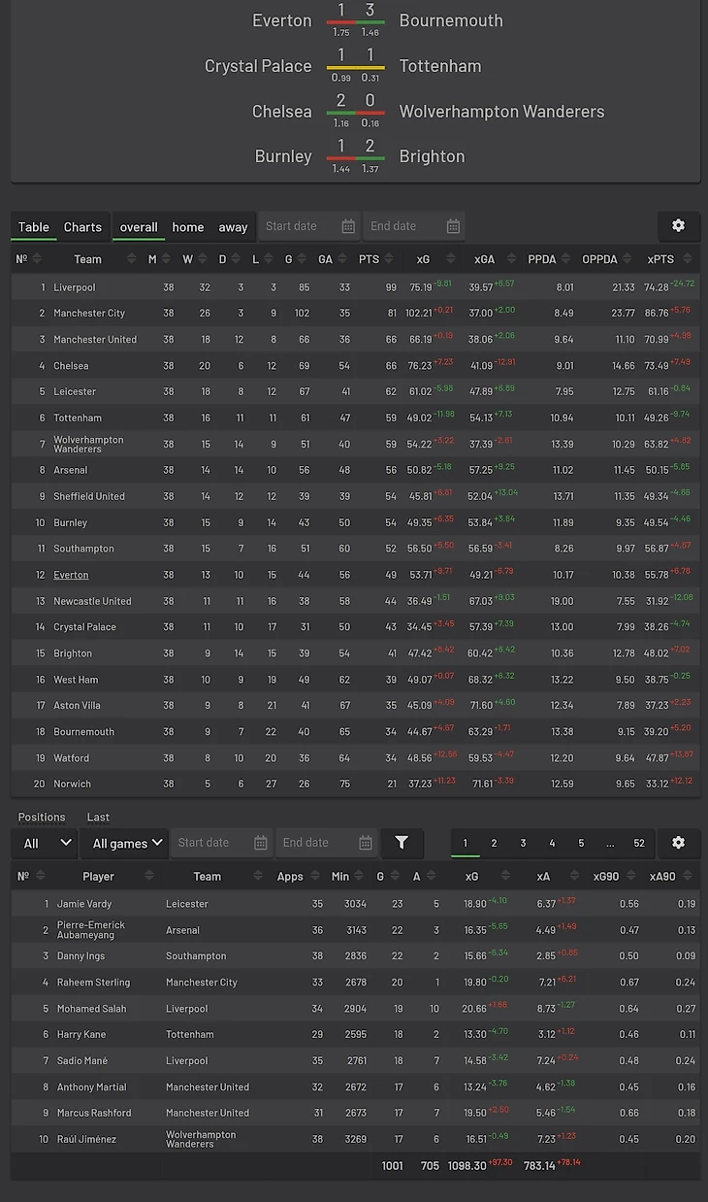Image resolution: width=708 pixels, height=1202 pixels.
Task: Open calendar icon in table End date
Action: pyautogui.click(x=453, y=226)
